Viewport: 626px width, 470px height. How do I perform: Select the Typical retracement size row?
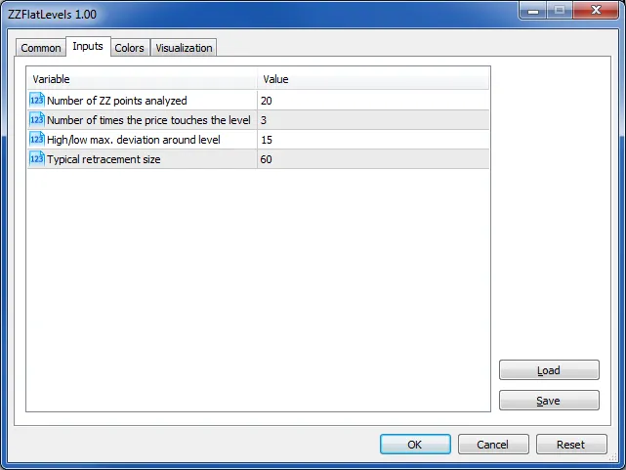pyautogui.click(x=258, y=159)
